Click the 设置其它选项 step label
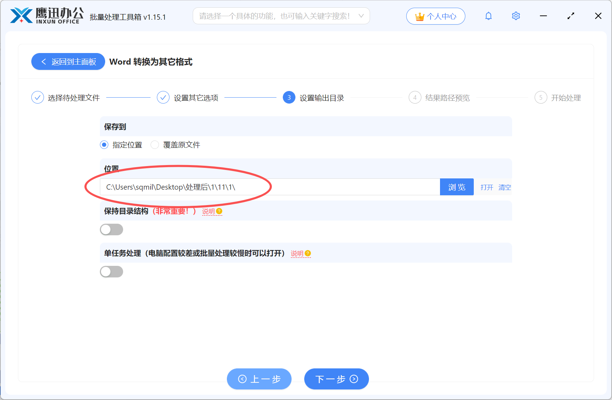612x400 pixels. (196, 98)
